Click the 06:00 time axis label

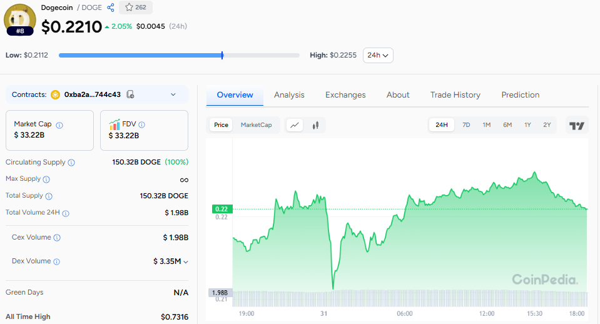coord(404,313)
